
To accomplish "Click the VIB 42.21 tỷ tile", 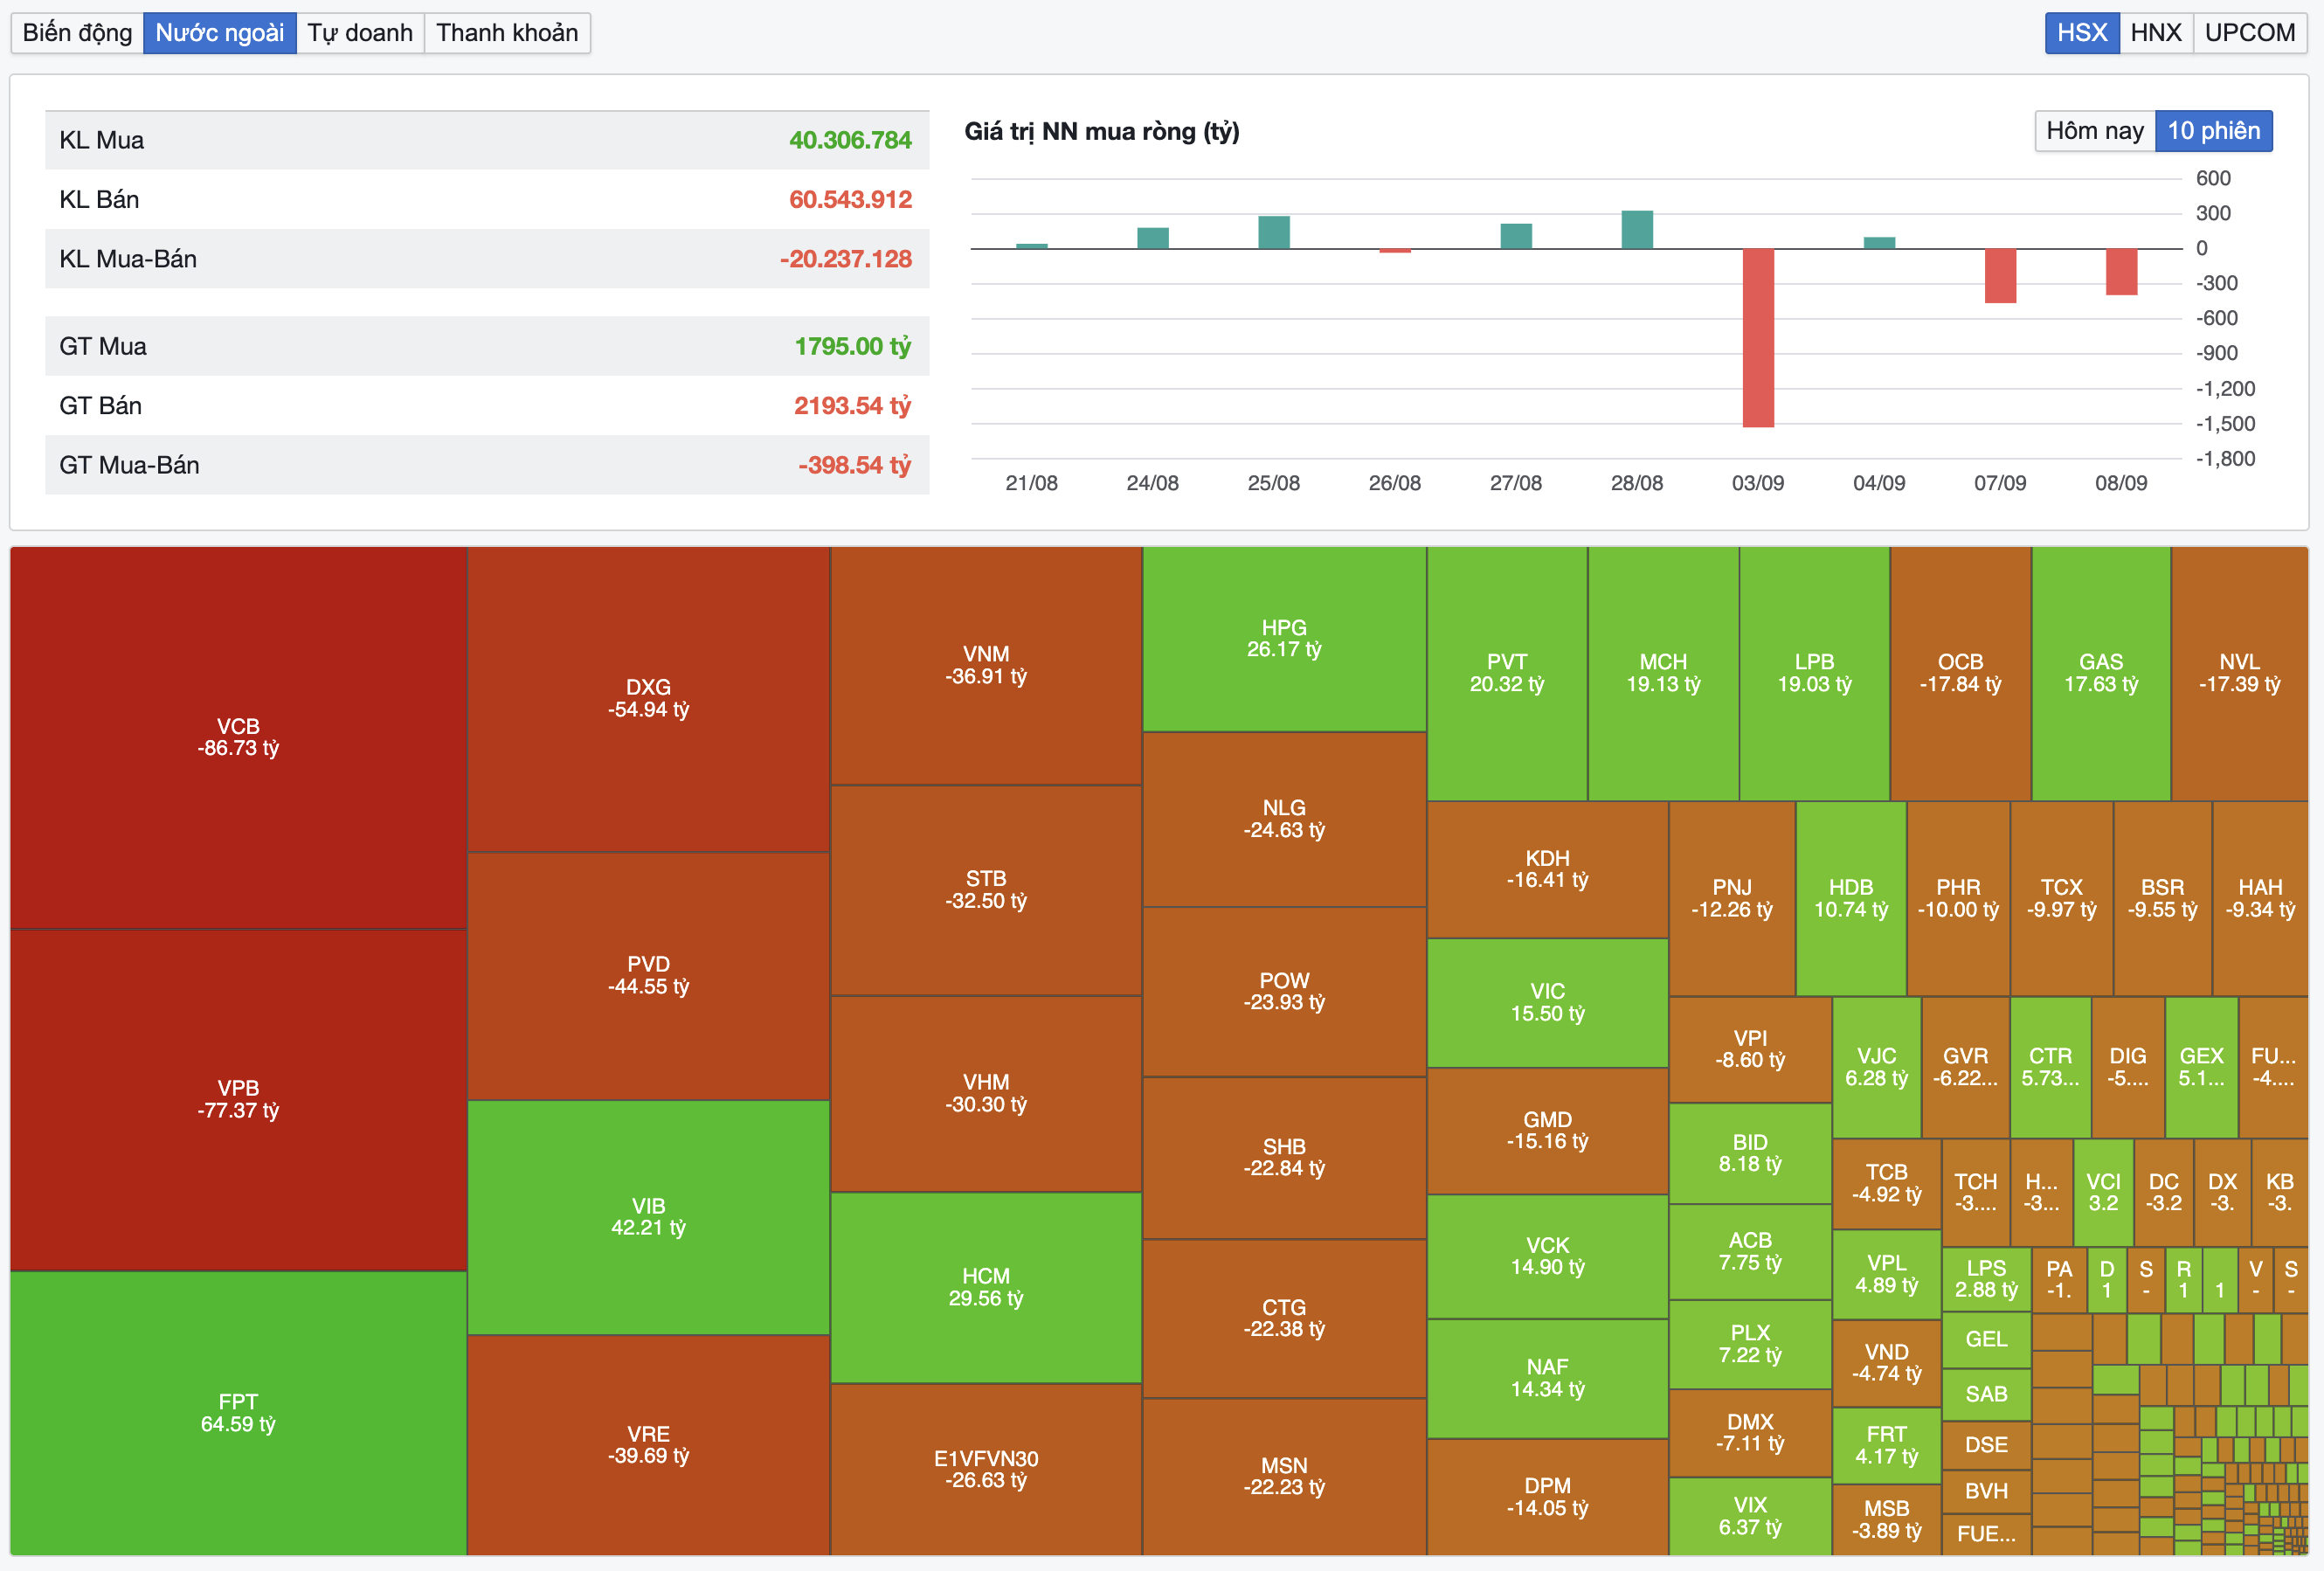I will 648,1217.
